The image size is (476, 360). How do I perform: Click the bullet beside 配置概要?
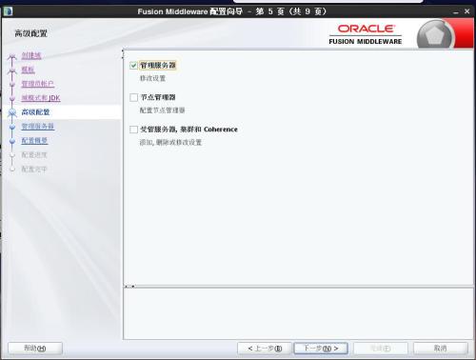(x=12, y=141)
